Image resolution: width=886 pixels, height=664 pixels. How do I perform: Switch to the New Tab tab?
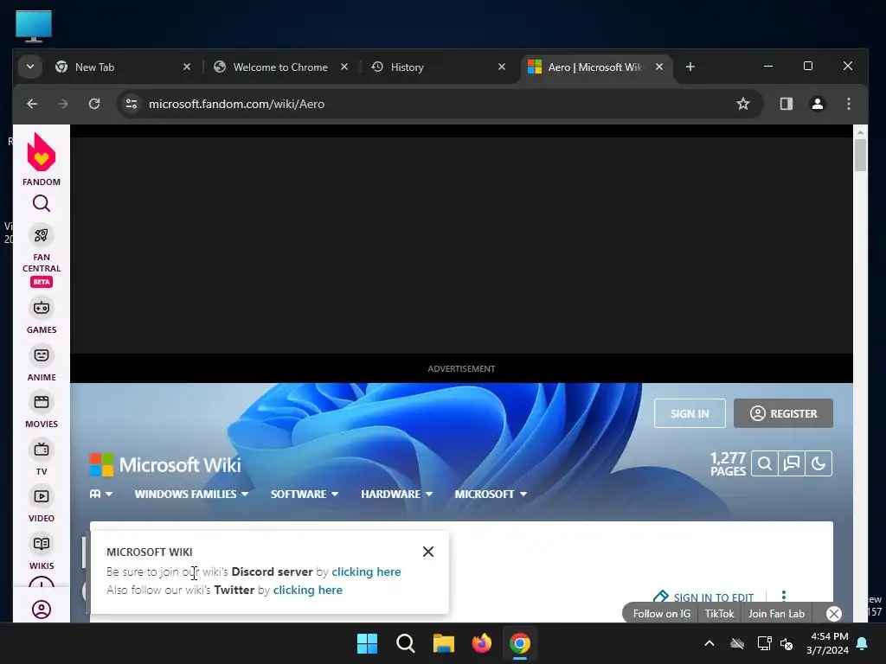tap(115, 67)
